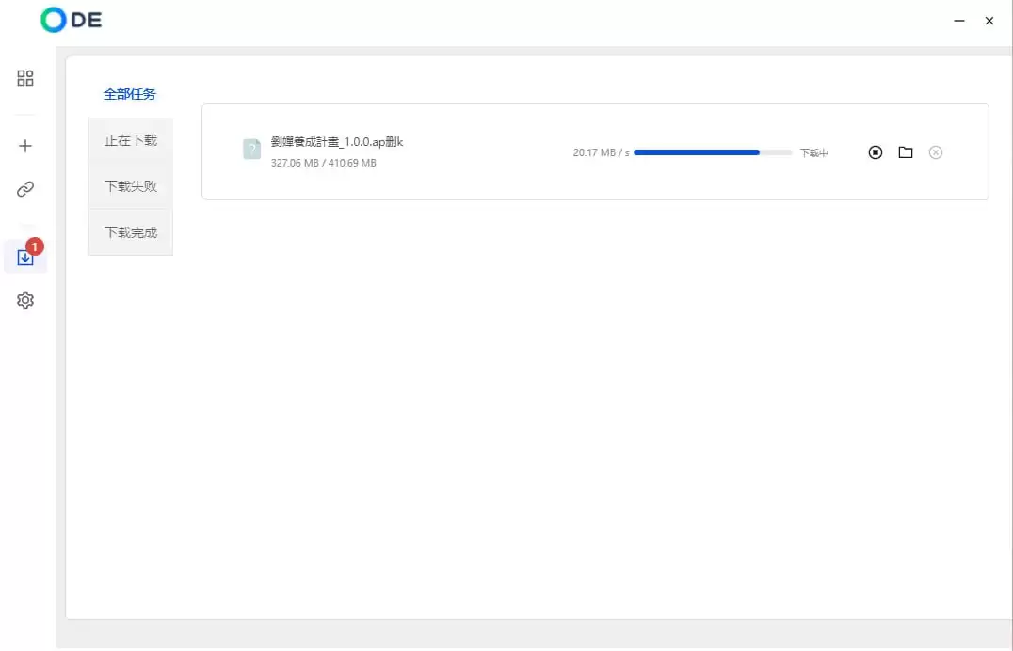Switch to the 正在下载 filter

pyautogui.click(x=130, y=139)
